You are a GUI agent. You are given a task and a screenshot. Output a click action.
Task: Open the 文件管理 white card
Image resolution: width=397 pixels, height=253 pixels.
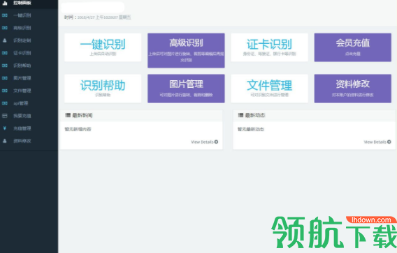tap(269, 89)
